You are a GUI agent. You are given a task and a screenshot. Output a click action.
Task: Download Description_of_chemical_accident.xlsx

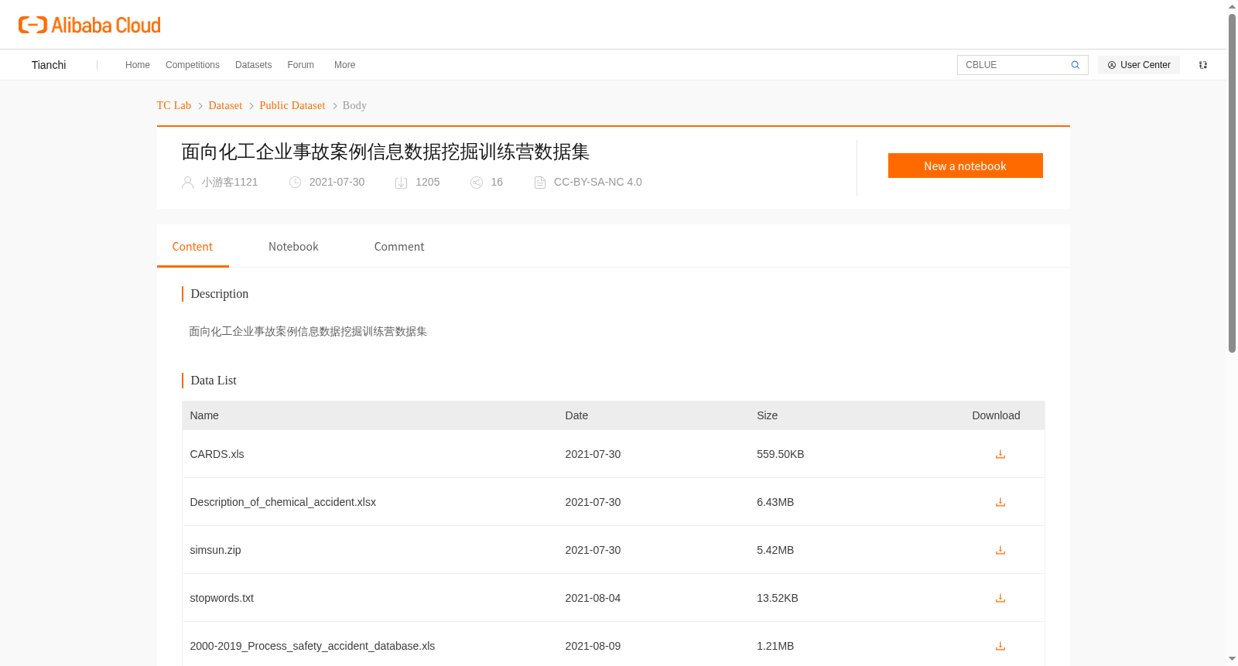pos(1000,502)
